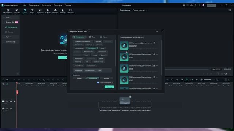
Task: Click the Проигрыватель player label
Action: point(125,10)
